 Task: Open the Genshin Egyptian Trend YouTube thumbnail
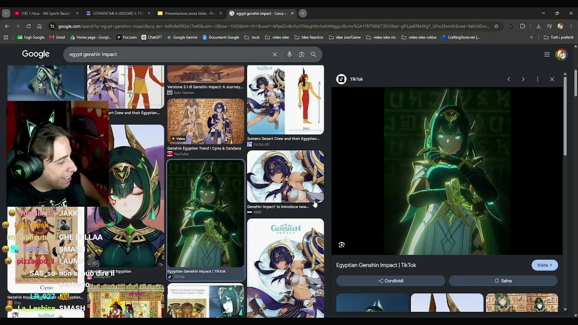(206, 121)
